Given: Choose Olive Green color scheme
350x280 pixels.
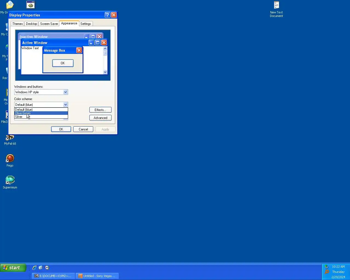Looking at the screenshot, I should (x=41, y=113).
